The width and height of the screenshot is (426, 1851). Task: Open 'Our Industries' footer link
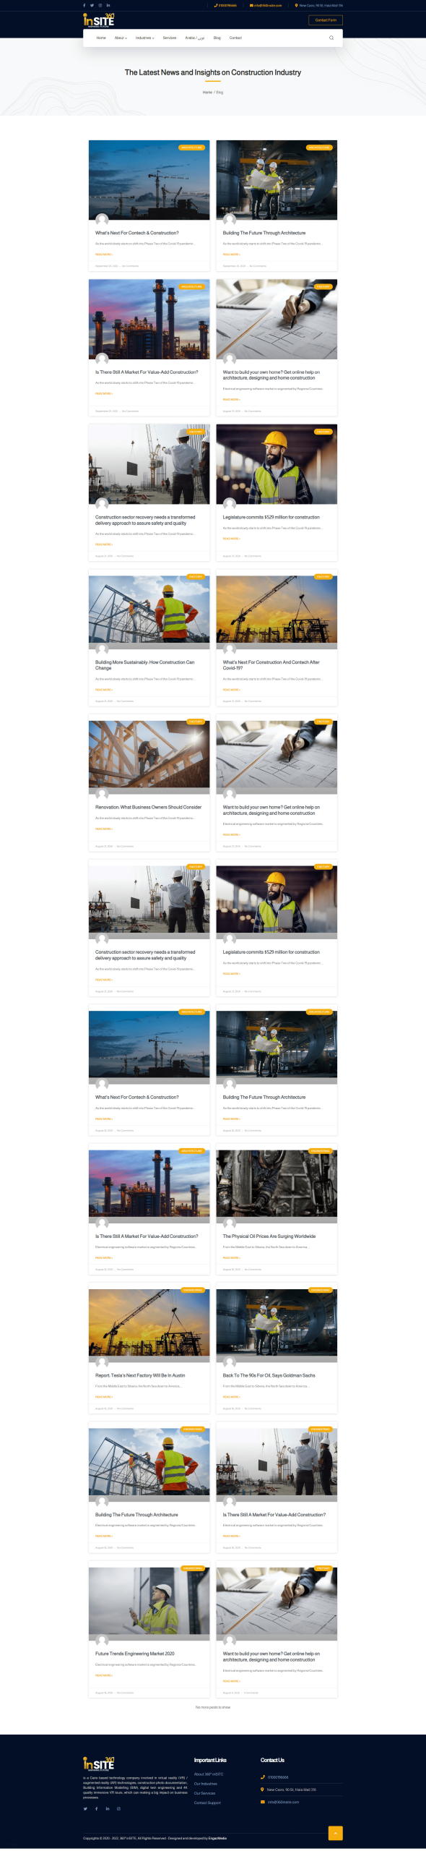pyautogui.click(x=206, y=1784)
